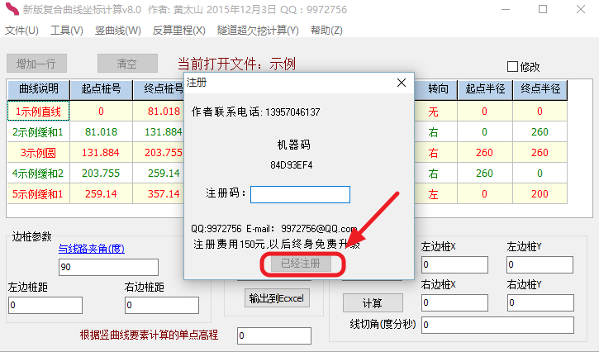Viewport: 599px width, 352px height.
Task: Click the 线切角(度分秒) input field
Action: (497, 326)
